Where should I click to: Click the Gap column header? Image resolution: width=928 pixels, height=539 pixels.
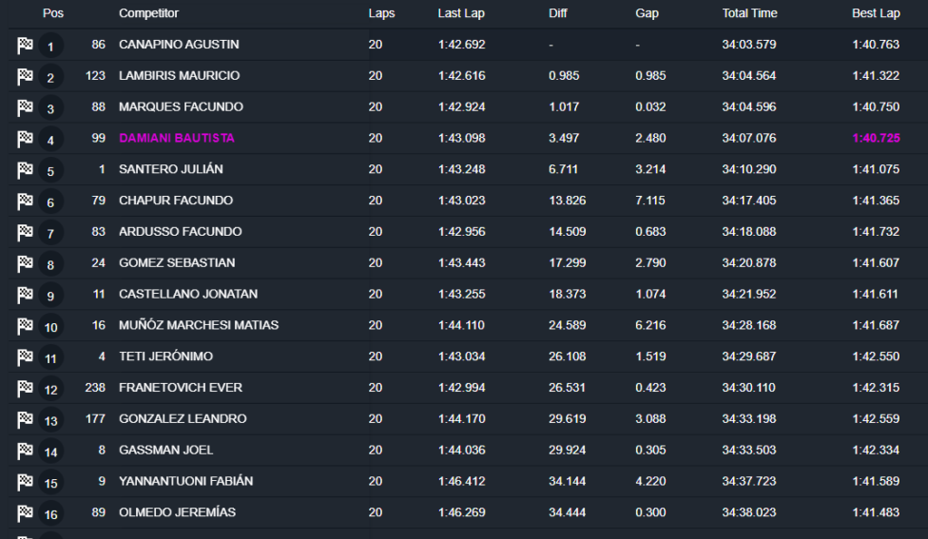click(x=647, y=13)
